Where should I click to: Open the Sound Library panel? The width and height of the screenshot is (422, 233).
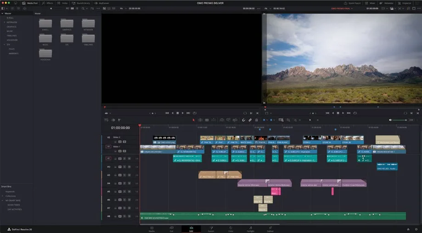(81, 3)
